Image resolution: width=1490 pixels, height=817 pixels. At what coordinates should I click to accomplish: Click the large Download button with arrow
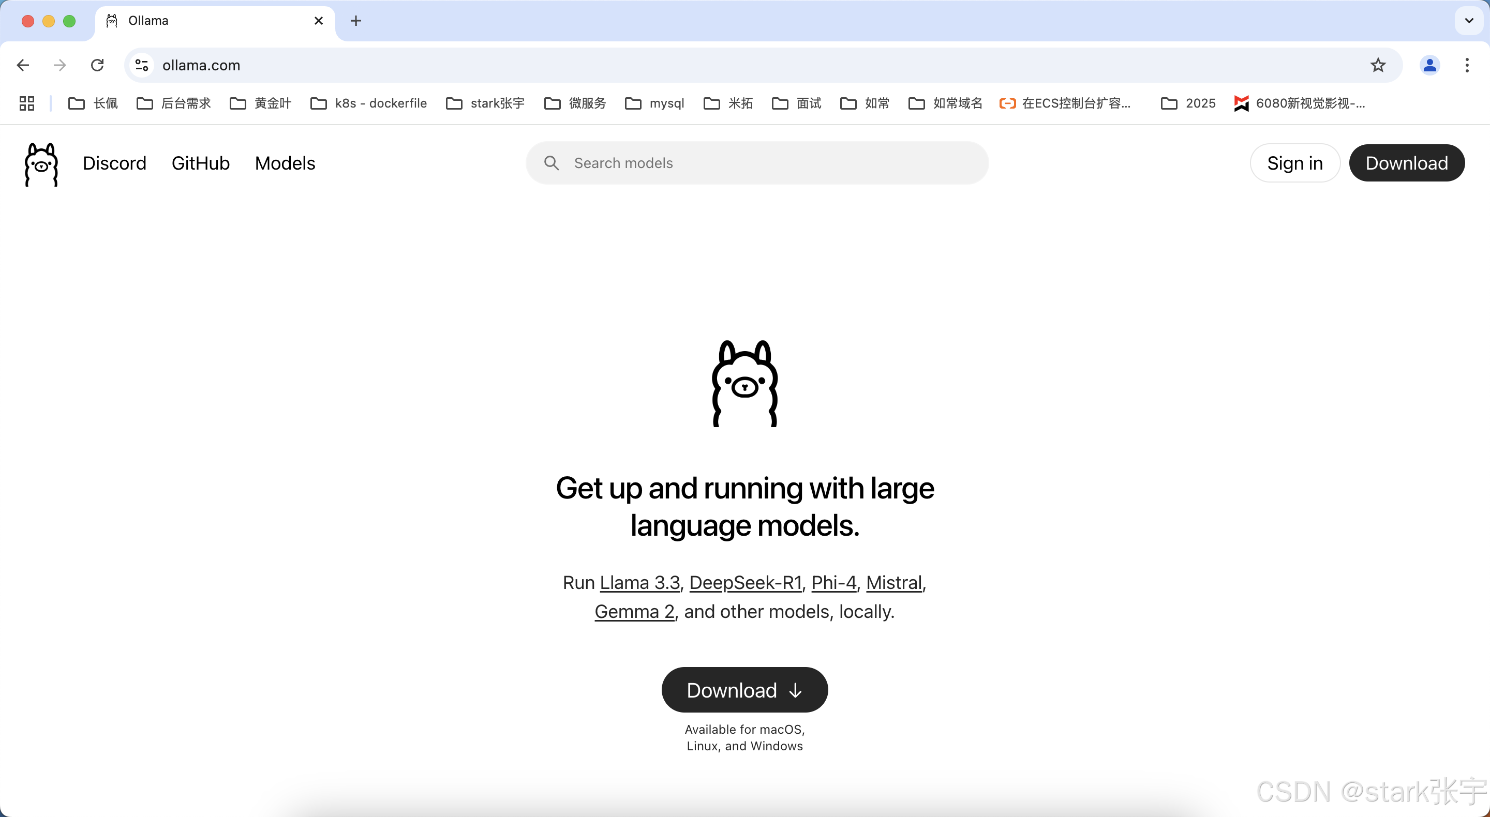pyautogui.click(x=744, y=690)
